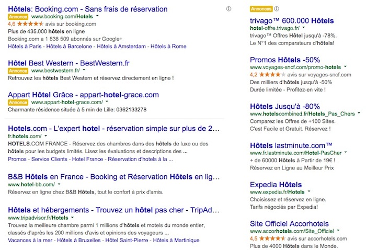Screen dimensions: 366x250
Task: Open the dropdown beside hotel-offre.trivago.fr
Action: (x=304, y=27)
